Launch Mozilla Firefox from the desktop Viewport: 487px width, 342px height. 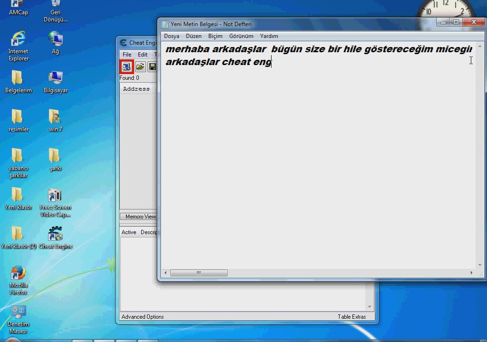click(x=19, y=280)
